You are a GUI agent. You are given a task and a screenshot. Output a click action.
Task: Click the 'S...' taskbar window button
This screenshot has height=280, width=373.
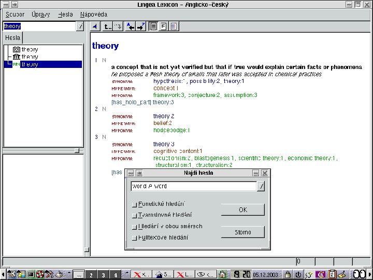[x=163, y=275]
